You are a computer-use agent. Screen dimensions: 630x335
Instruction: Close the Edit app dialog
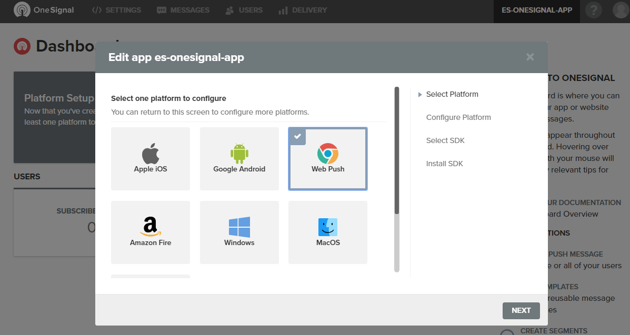530,57
